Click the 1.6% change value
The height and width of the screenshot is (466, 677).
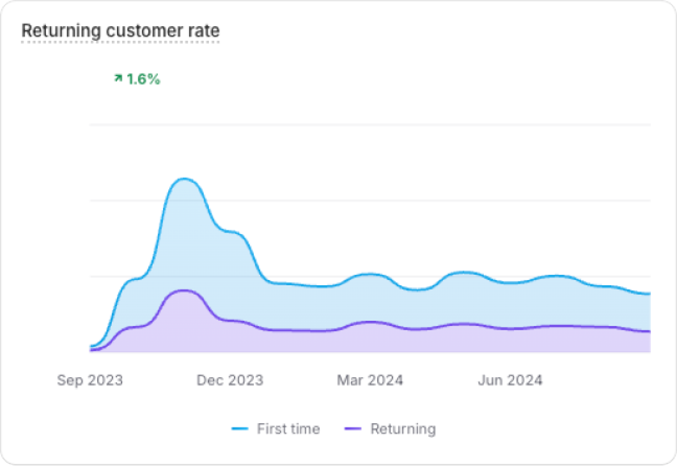coord(143,79)
